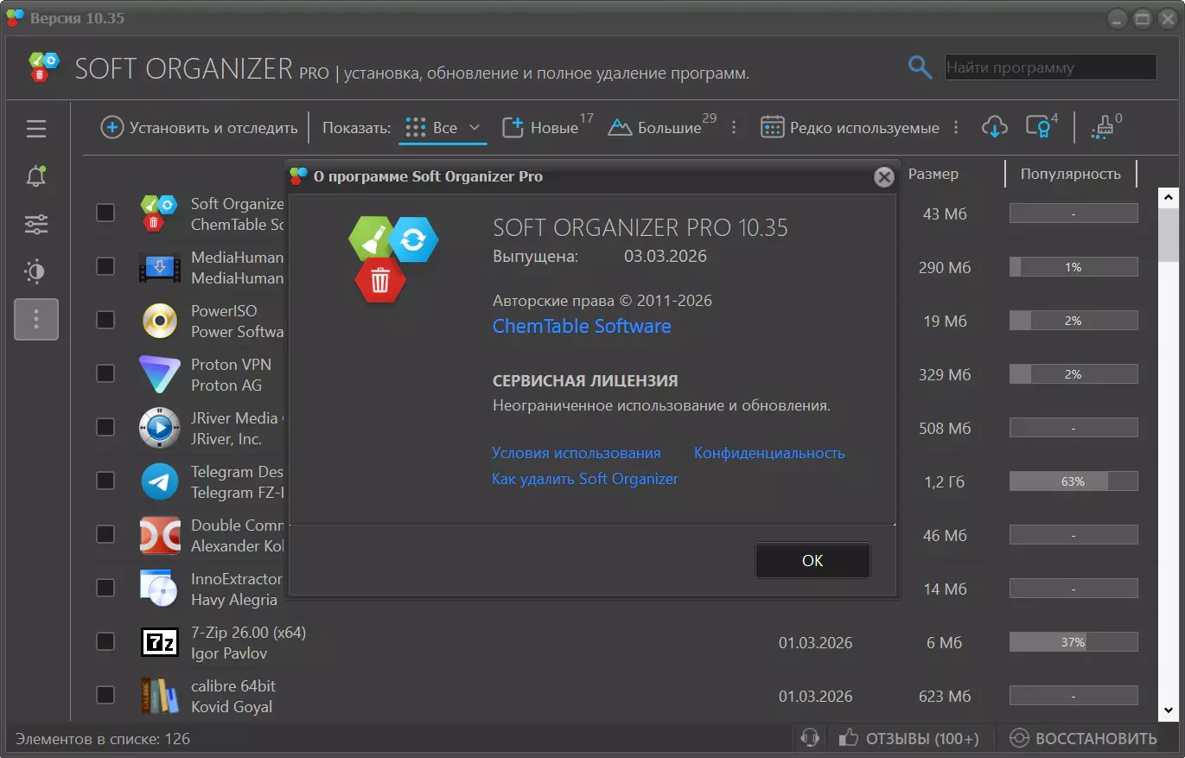Select the calibre 64bit checkbox
Viewport: 1185px width, 758px height.
[105, 695]
